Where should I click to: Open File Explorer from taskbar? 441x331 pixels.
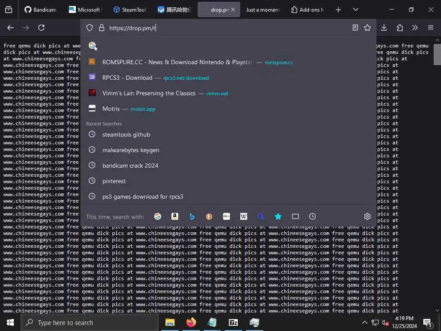coord(170,322)
